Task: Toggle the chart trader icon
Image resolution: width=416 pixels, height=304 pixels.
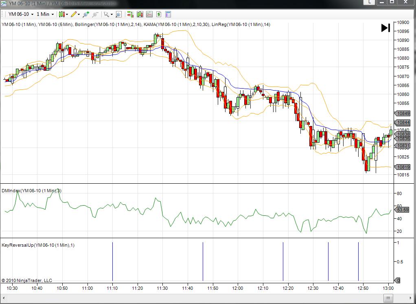Action: point(131,14)
